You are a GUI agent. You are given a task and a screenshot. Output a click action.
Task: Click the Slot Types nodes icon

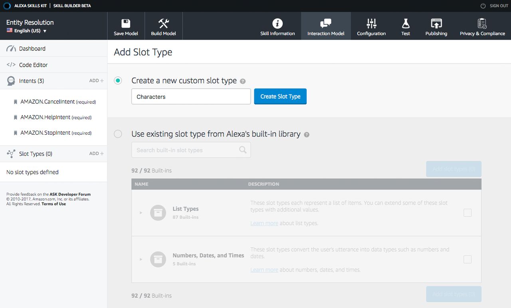tap(11, 154)
